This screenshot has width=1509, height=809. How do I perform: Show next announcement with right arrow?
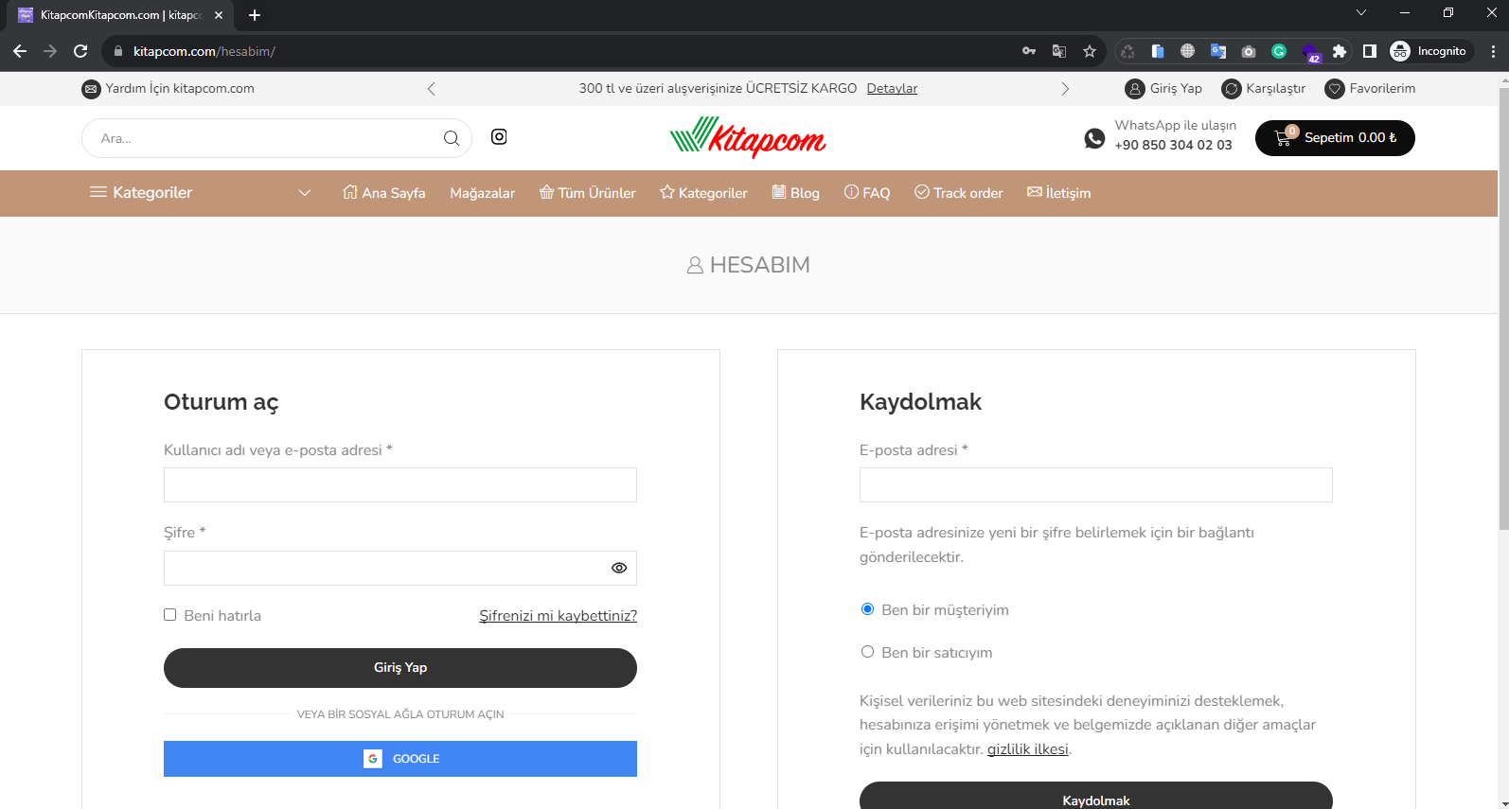[x=1065, y=89]
